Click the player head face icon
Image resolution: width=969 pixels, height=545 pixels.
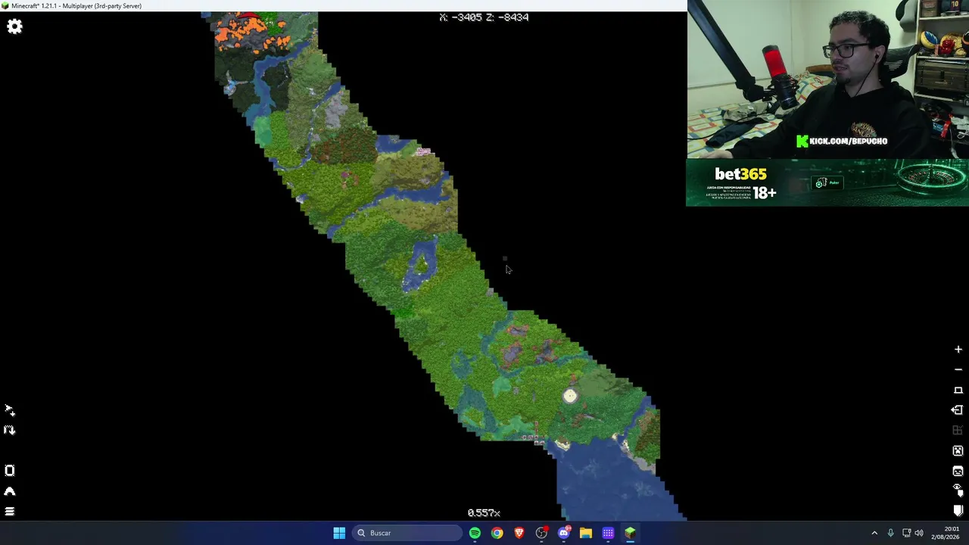958,471
